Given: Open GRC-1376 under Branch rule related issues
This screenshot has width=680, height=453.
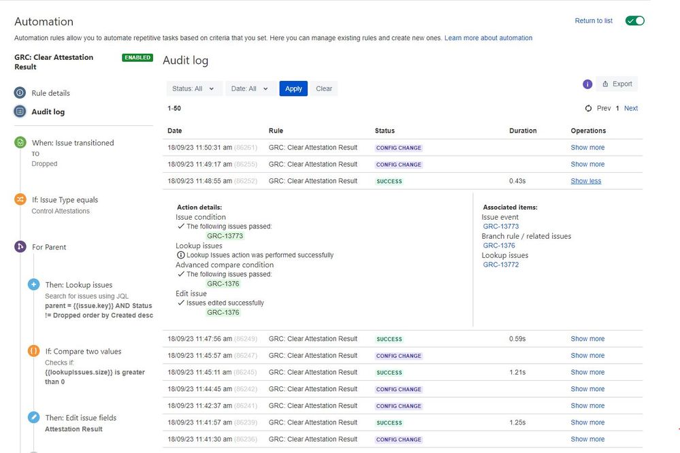Looking at the screenshot, I should click(499, 246).
